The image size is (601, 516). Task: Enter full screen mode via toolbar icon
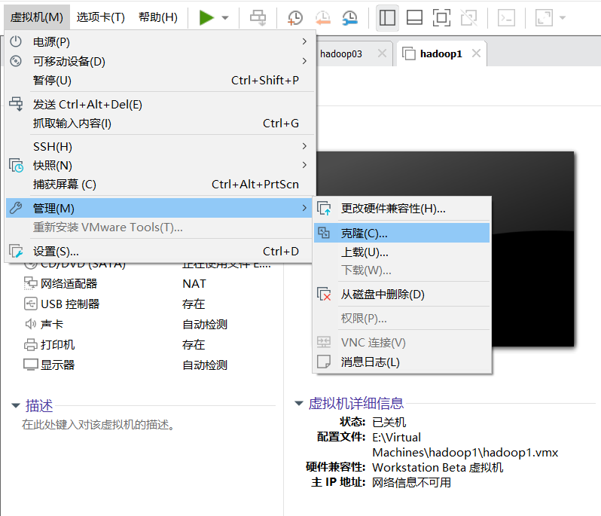click(441, 17)
